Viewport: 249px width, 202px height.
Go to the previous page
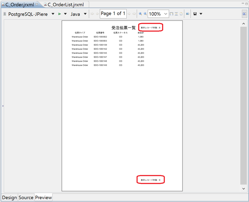coord(97,14)
